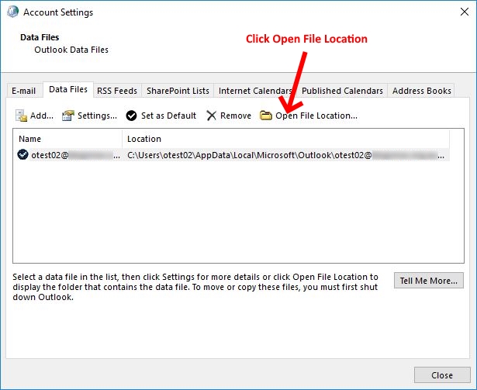
Task: Click the Settings toolbar icon
Action: click(x=68, y=116)
